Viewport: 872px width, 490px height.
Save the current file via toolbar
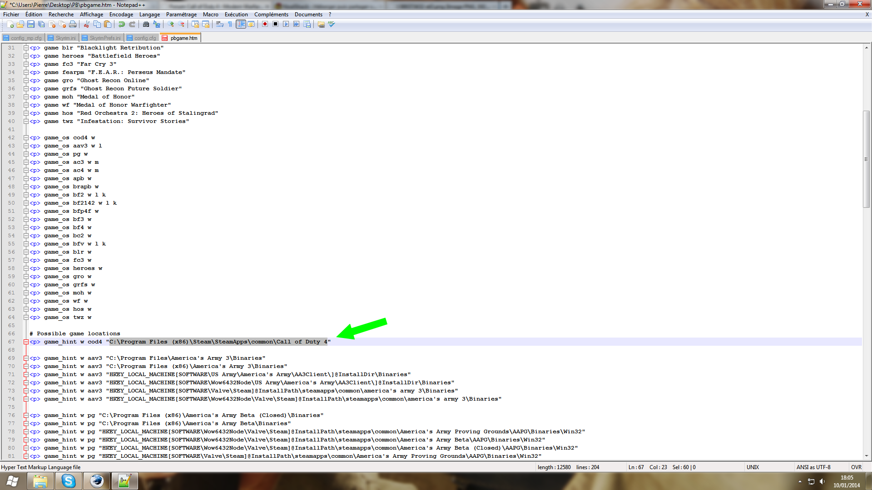[31, 24]
